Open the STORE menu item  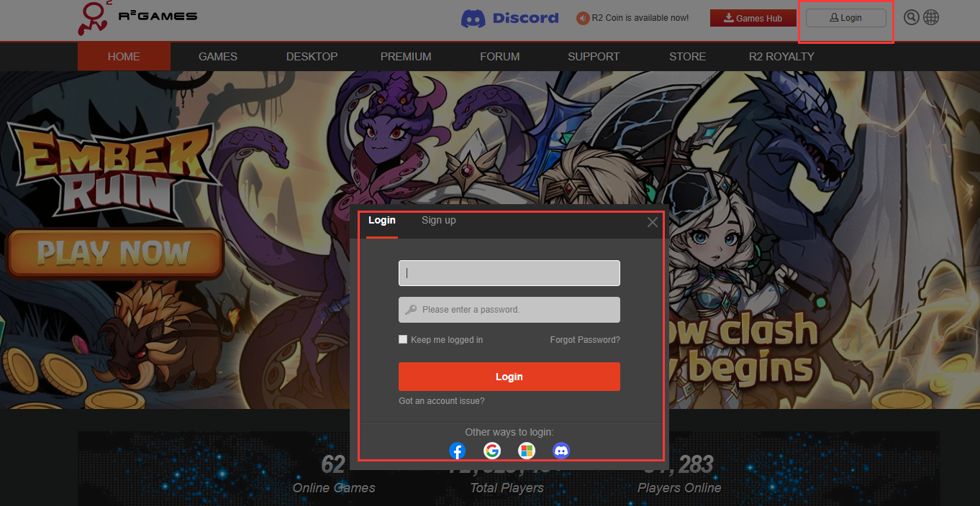click(x=687, y=56)
